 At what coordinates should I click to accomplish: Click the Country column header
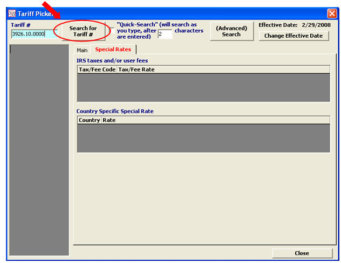[x=89, y=120]
